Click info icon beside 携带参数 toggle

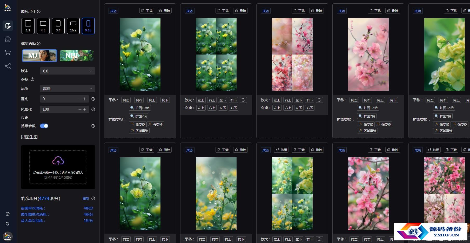tap(93, 126)
